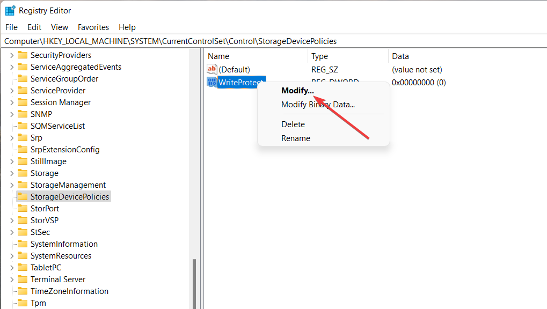Expand the SecurityProviders key
547x309 pixels.
click(11, 55)
